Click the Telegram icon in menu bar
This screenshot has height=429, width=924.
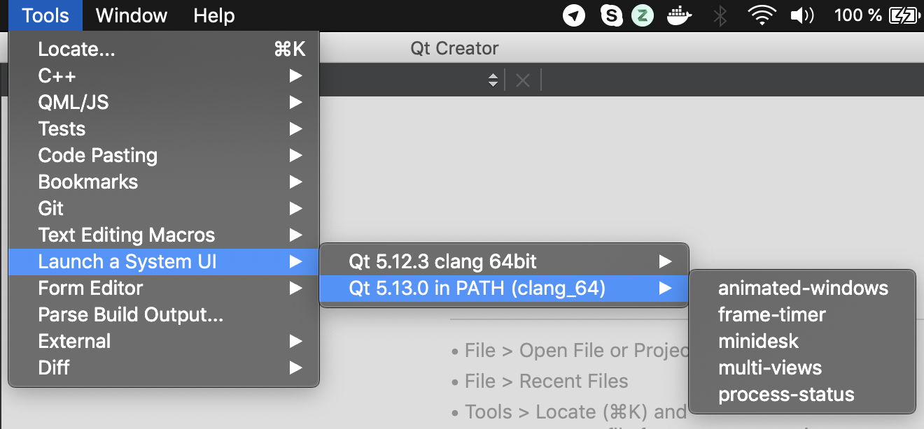574,15
